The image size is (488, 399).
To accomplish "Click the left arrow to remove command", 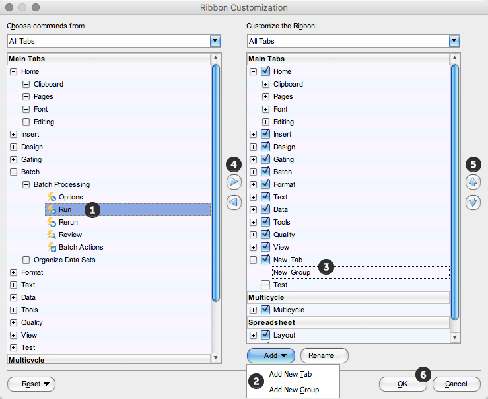I will pyautogui.click(x=234, y=202).
